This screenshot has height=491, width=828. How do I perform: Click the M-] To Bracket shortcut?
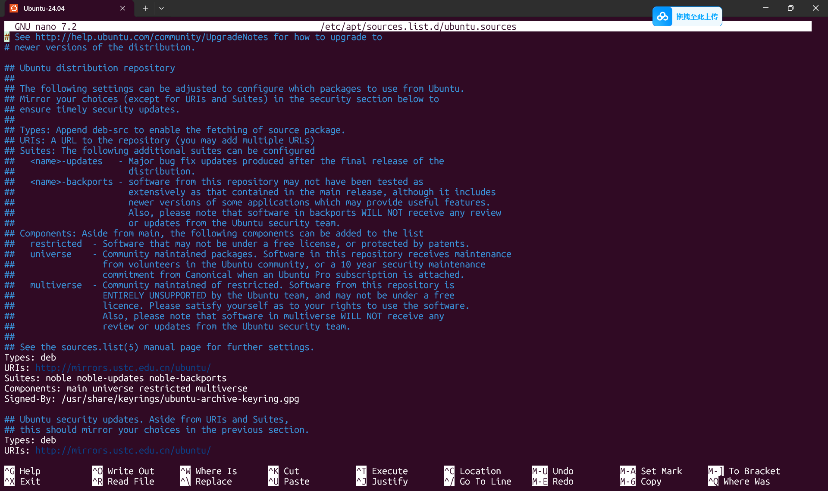tap(744, 471)
